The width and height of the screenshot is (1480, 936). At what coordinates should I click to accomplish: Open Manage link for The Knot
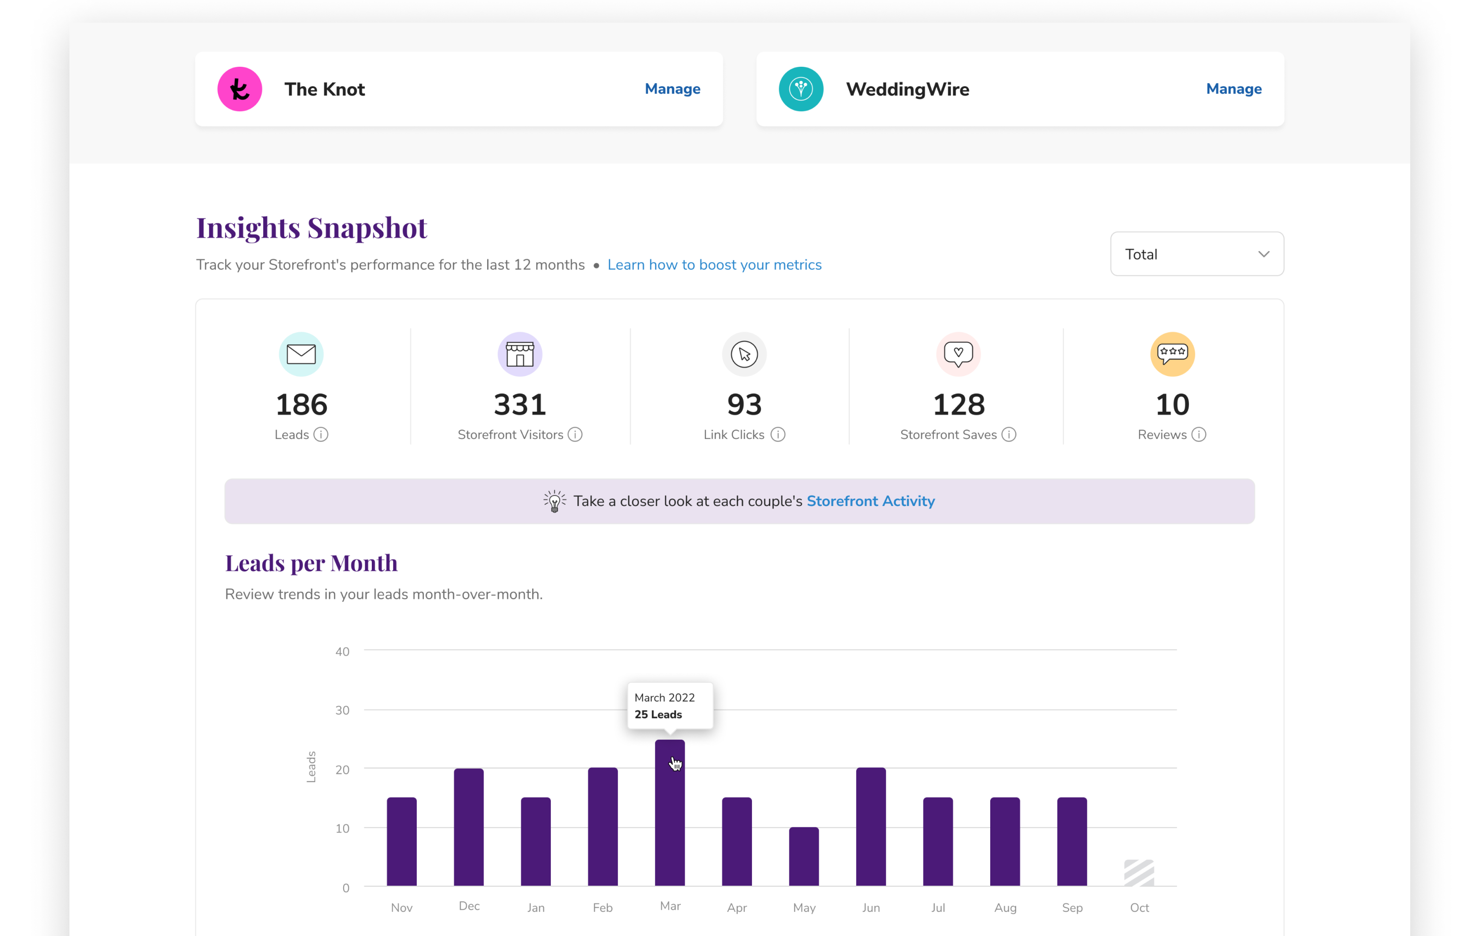click(672, 89)
